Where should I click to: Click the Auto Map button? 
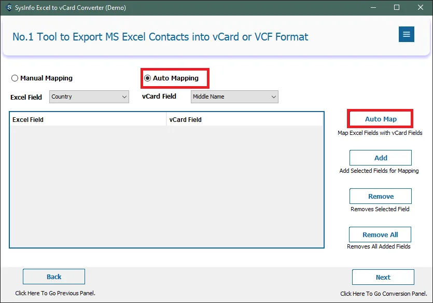pos(381,119)
